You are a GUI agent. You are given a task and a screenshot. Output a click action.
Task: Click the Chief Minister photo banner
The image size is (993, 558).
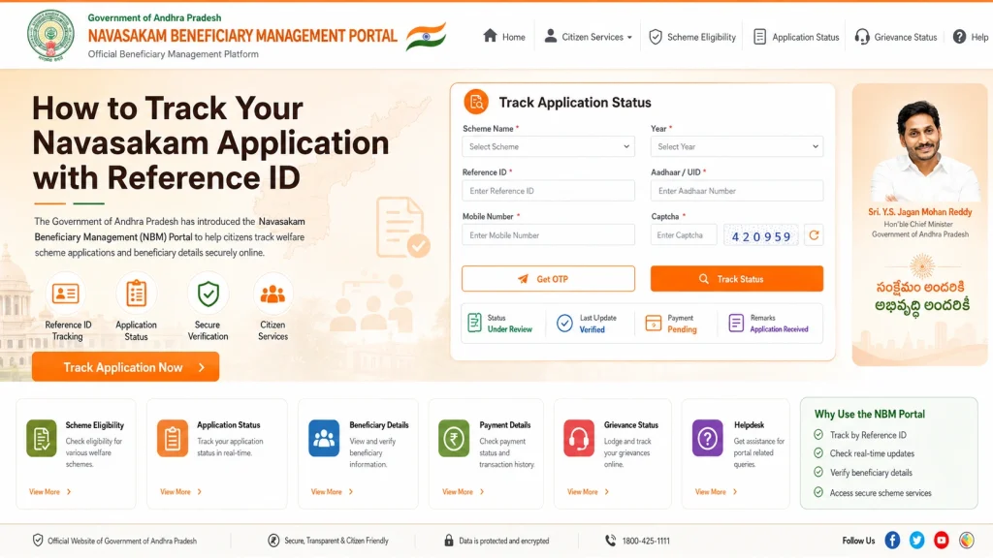point(919,225)
